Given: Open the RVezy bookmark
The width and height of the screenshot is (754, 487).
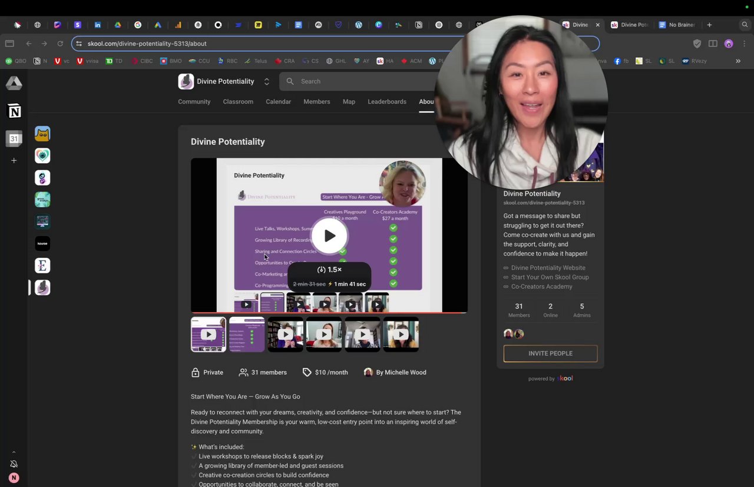Looking at the screenshot, I should point(695,61).
